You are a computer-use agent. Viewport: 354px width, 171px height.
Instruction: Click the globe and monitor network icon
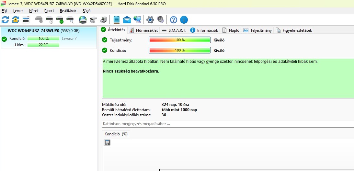point(137,20)
